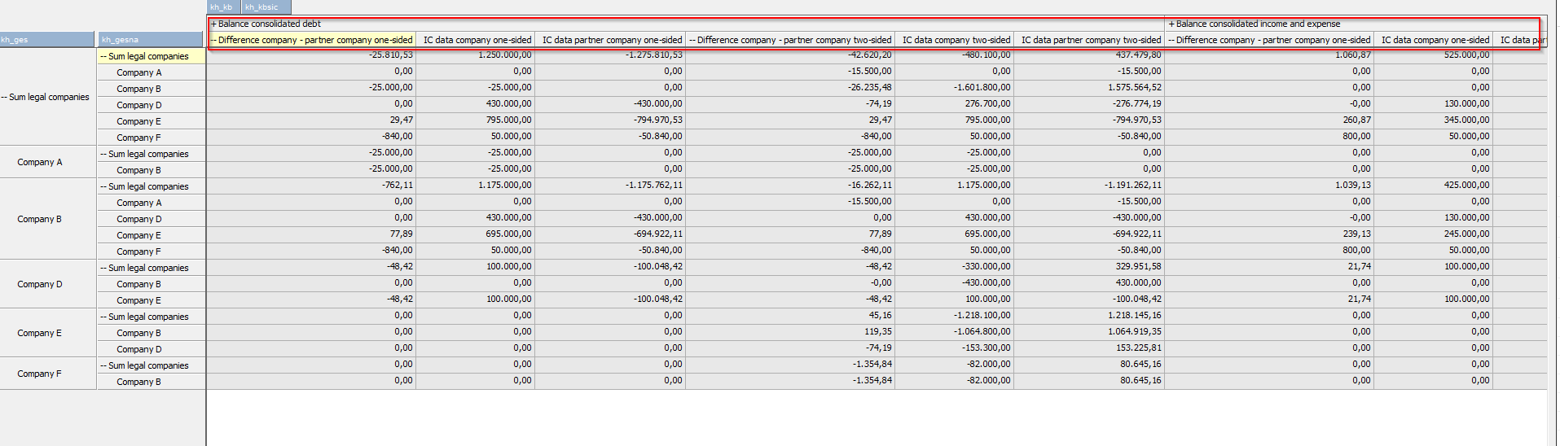Screen dimensions: 1560x446
Task: Collapse Difference one-sided header under income and expense
Action: (x=1171, y=40)
